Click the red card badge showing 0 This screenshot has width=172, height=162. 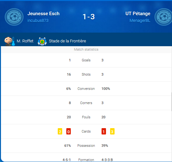pyautogui.click(x=69, y=131)
